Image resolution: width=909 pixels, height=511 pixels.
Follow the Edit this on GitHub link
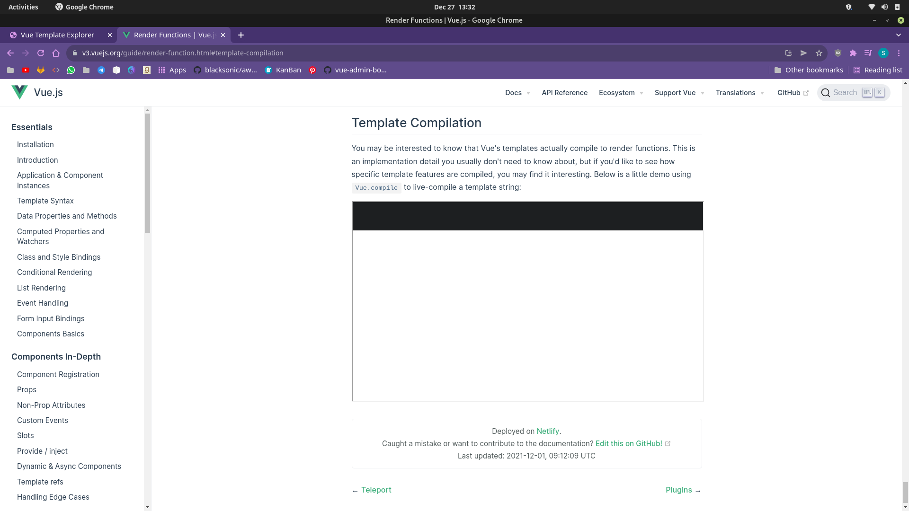point(629,443)
